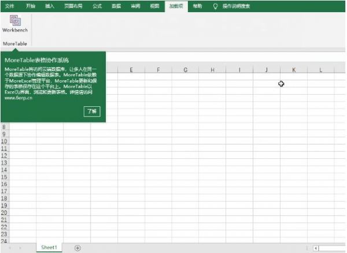The image size is (347, 253).
Task: Select column L header
Action: [x=320, y=70]
